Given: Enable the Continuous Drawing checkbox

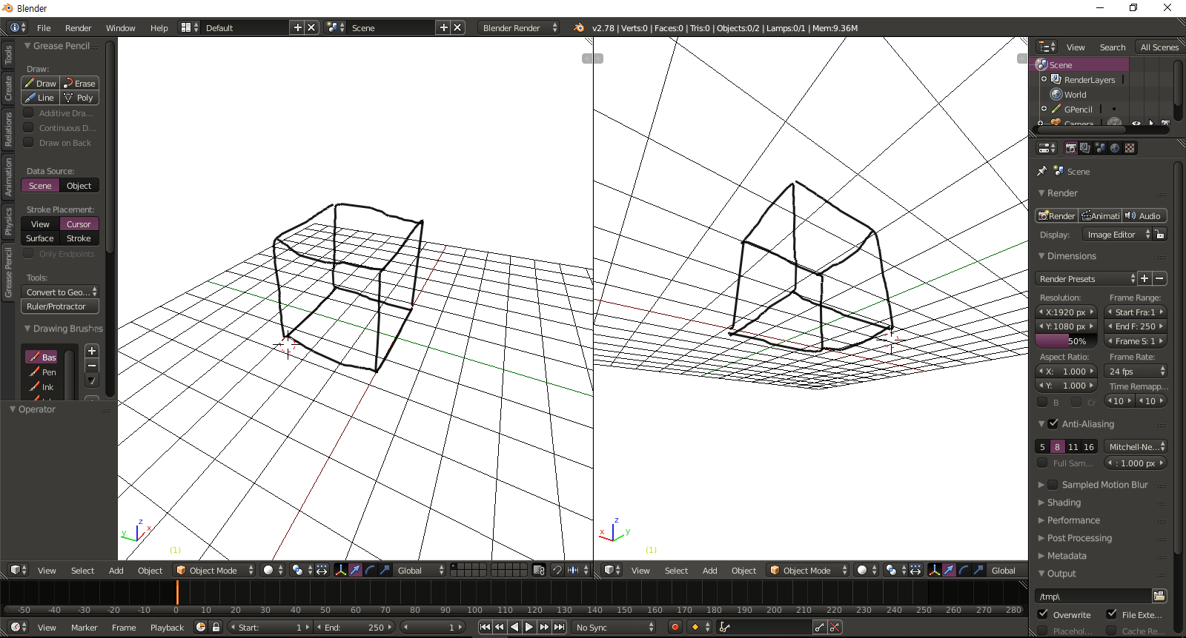Looking at the screenshot, I should point(29,128).
